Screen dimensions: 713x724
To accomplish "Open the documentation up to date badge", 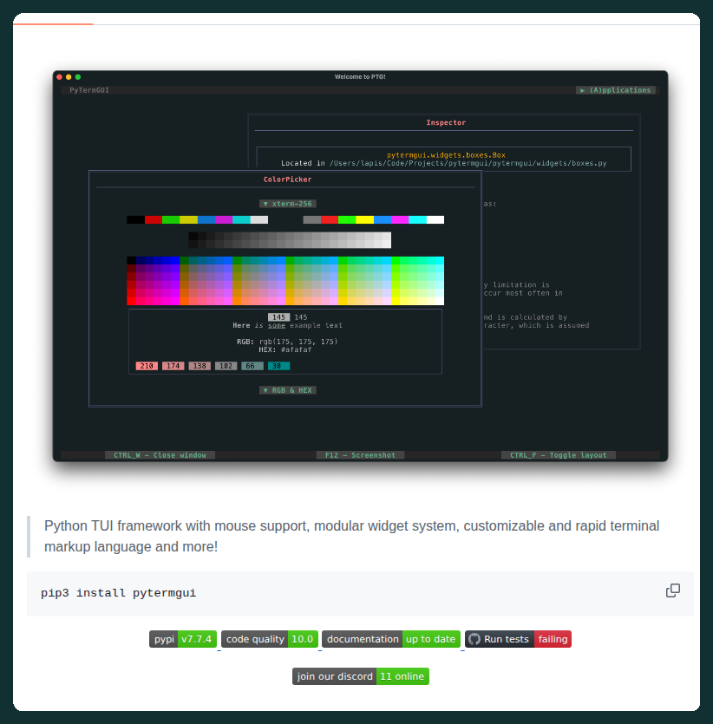I will pyautogui.click(x=391, y=639).
